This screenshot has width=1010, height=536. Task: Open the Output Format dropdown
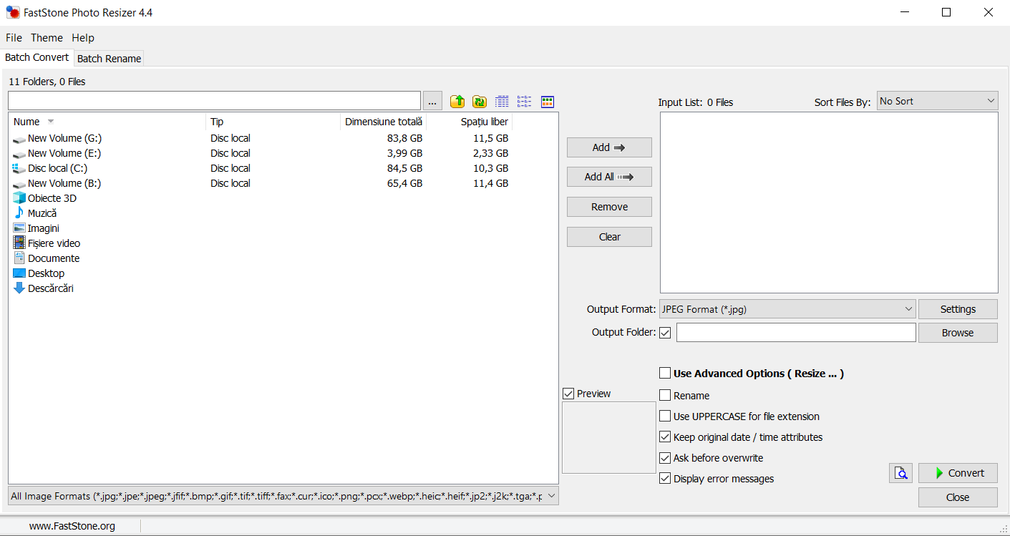point(787,309)
